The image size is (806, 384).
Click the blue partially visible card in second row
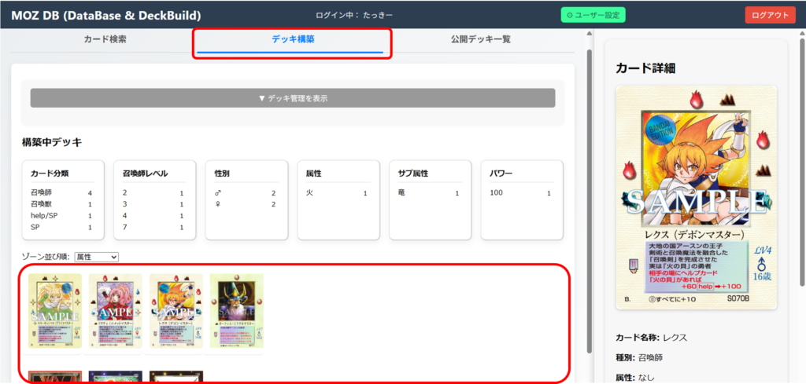point(116,377)
